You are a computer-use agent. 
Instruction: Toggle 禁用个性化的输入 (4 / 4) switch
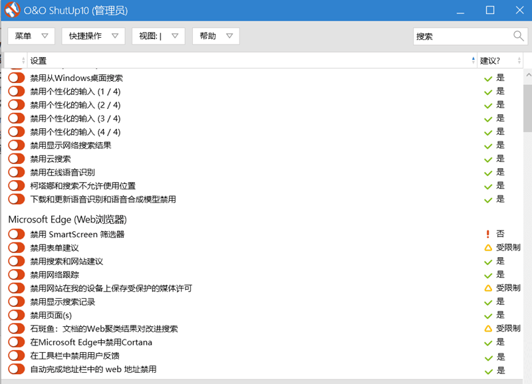coord(16,132)
